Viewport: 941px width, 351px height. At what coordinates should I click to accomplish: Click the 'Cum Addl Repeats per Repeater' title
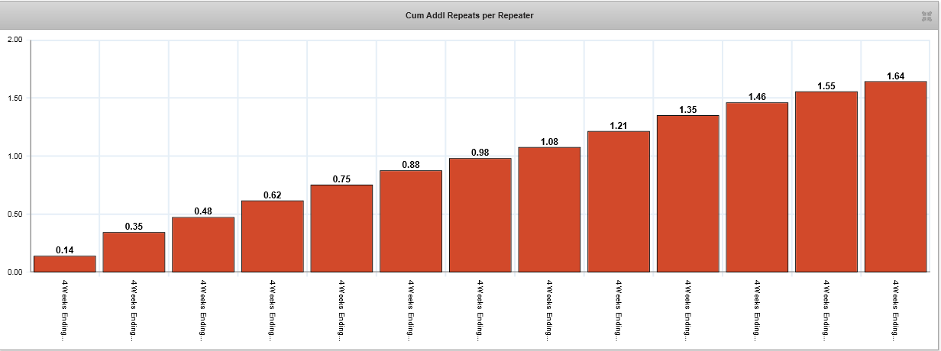pyautogui.click(x=470, y=16)
